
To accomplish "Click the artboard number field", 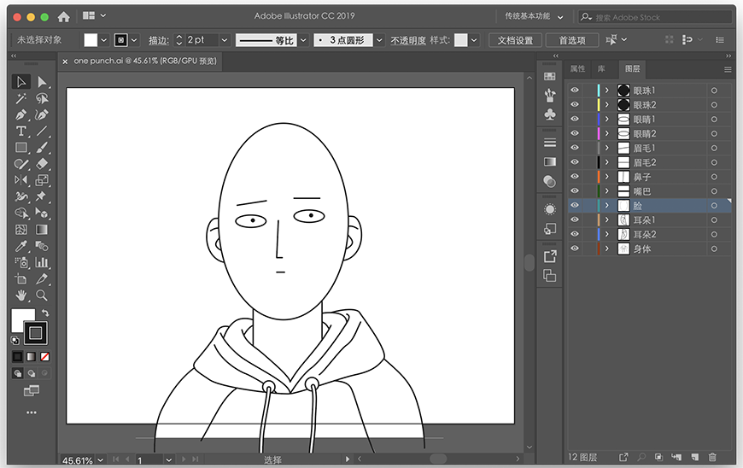I will [149, 460].
